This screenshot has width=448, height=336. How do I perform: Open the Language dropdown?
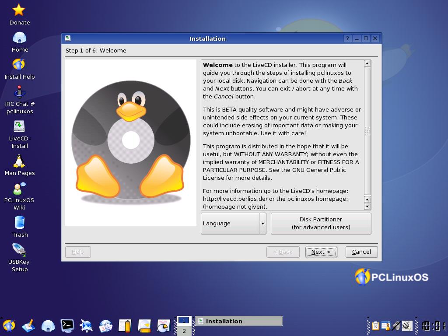click(x=234, y=224)
